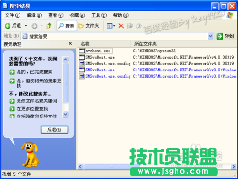Toggle the Folders (文件夹) toolbar button
The width and height of the screenshot is (238, 179).
click(x=89, y=26)
